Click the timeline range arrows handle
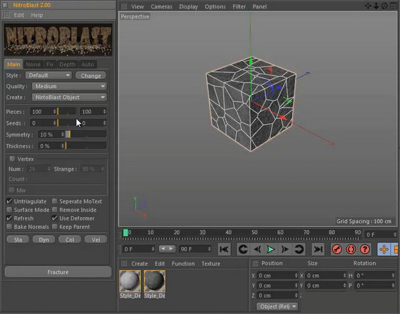Viewport: 400px width, 314px height. tap(167, 248)
